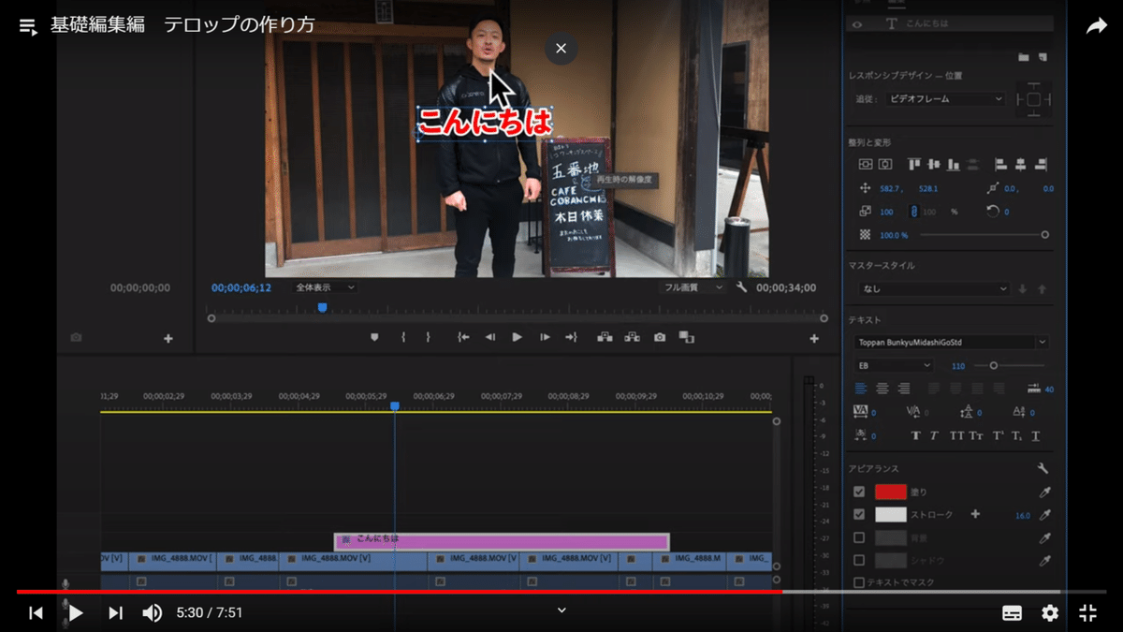Viewport: 1123px width, 632px height.
Task: Disable the 塗り (fill) checkbox
Action: 858,491
